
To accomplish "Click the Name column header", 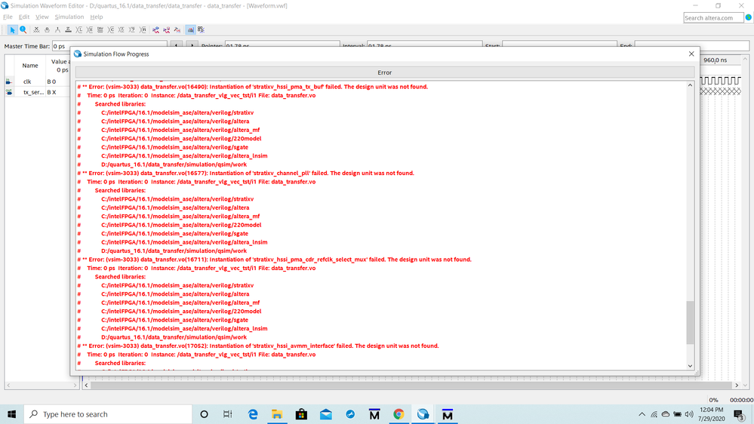I will [30, 66].
